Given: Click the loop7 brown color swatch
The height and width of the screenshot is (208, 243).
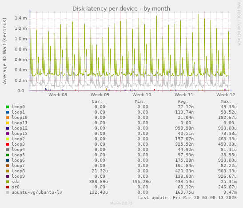Looking at the screenshot, I should [x=8, y=166].
